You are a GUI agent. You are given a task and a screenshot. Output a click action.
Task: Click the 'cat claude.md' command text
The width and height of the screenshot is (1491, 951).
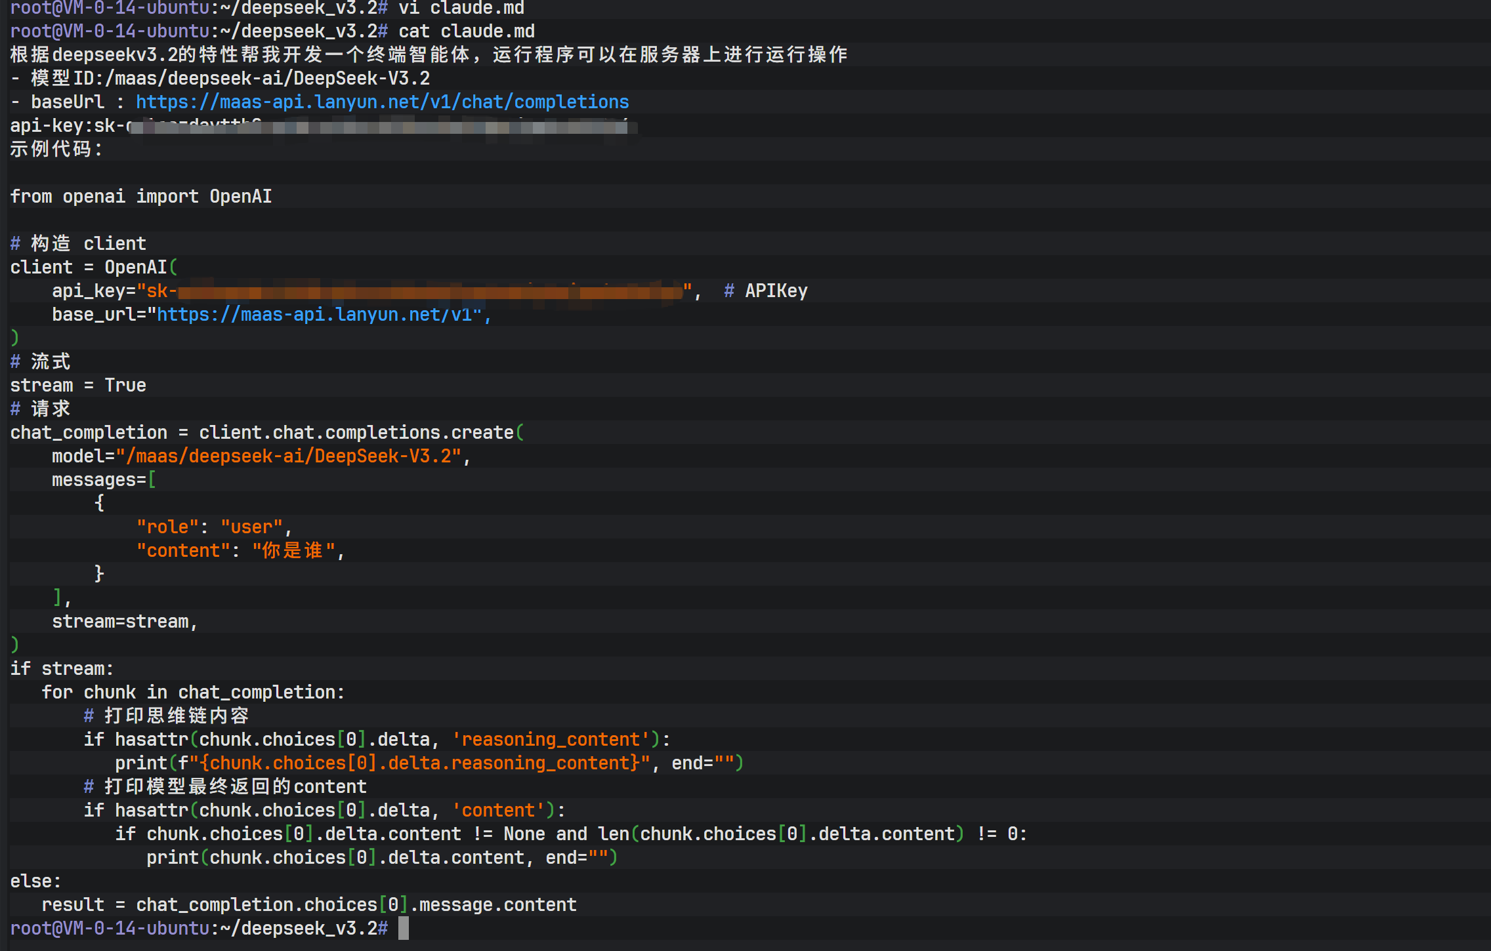pyautogui.click(x=466, y=31)
